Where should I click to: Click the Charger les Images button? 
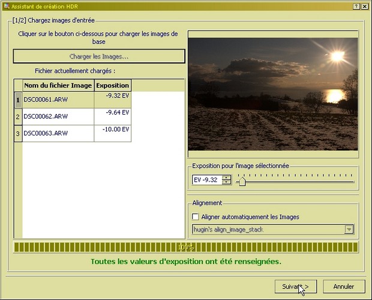click(x=99, y=56)
